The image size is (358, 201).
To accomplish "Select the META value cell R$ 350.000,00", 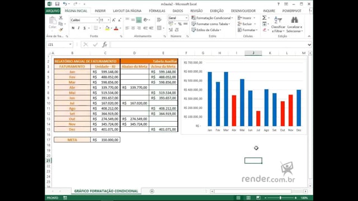I will 105,140.
